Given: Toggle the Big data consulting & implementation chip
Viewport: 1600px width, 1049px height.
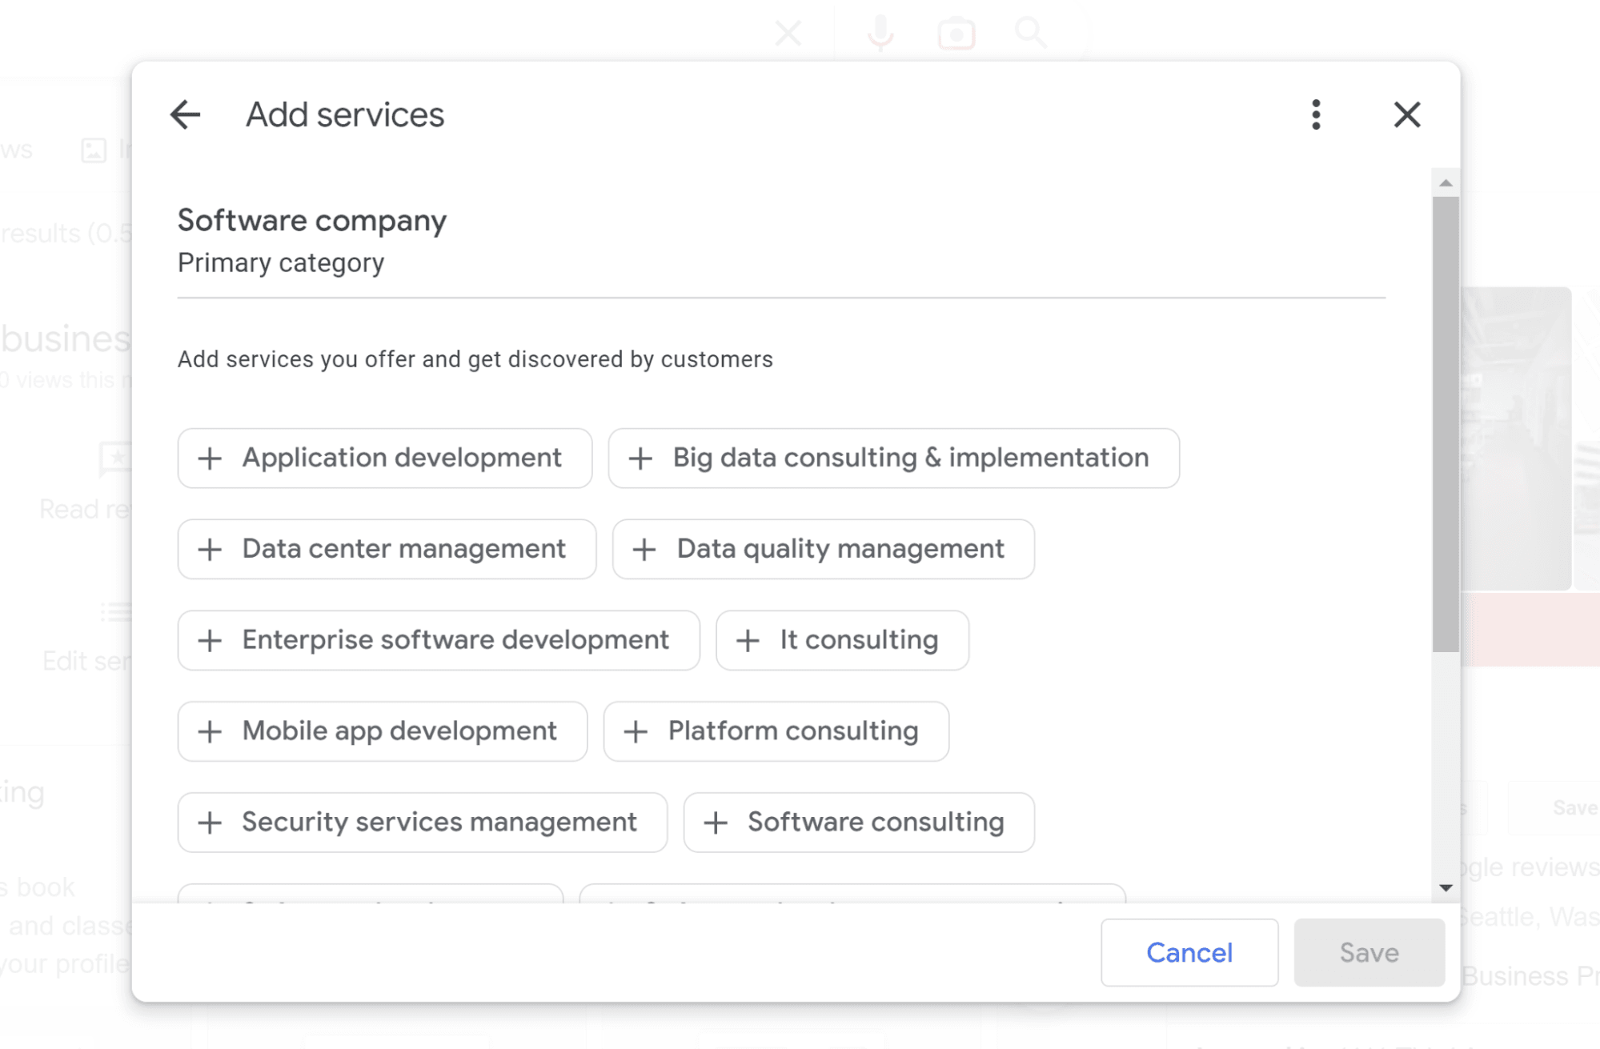Looking at the screenshot, I should [893, 458].
